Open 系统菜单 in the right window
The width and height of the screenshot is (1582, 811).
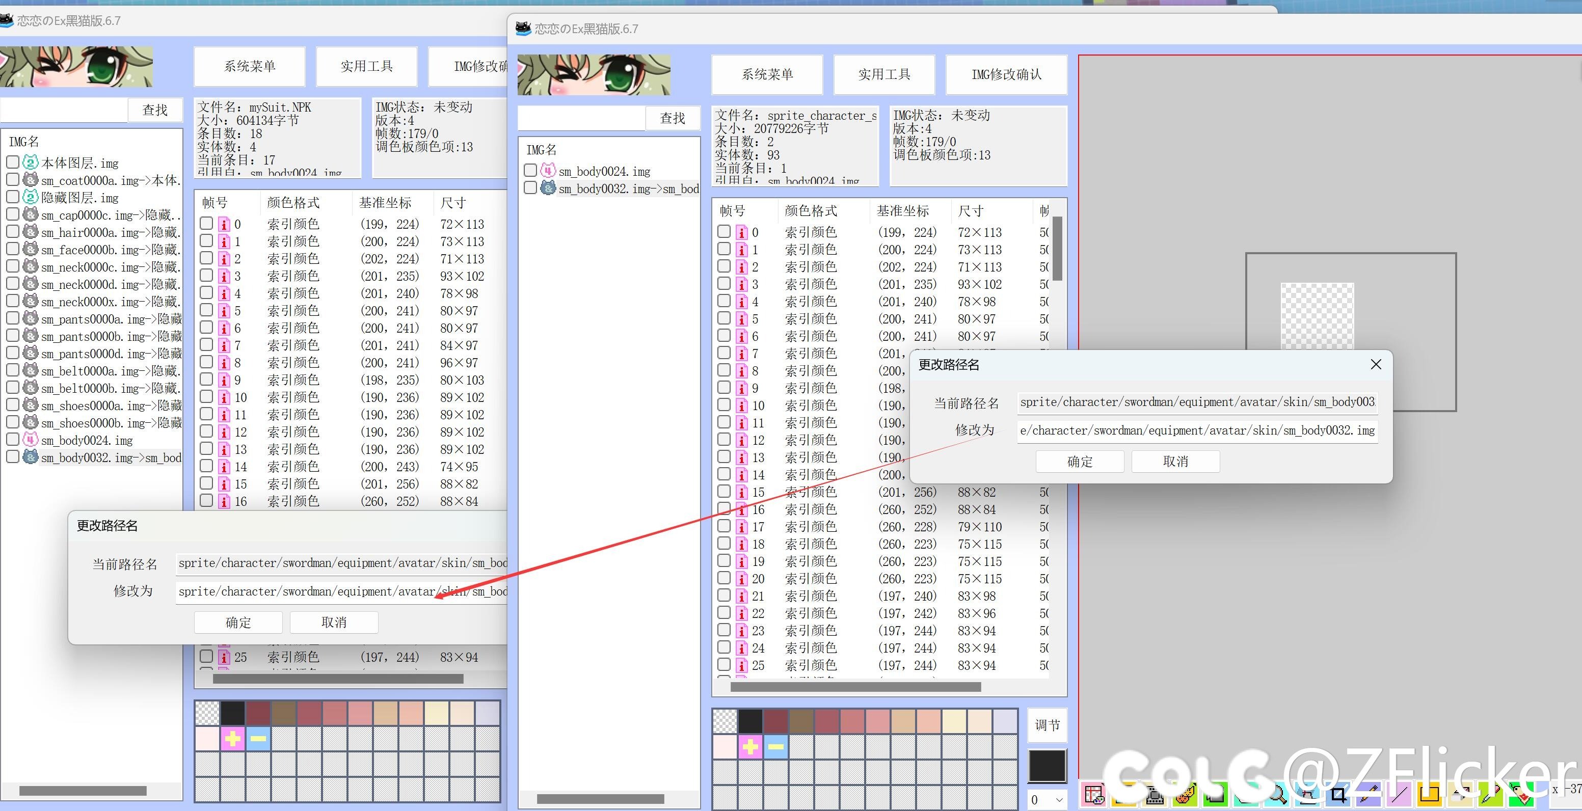click(x=767, y=74)
